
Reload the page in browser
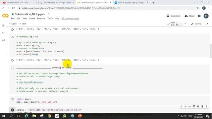pyautogui.click(x=13, y=8)
